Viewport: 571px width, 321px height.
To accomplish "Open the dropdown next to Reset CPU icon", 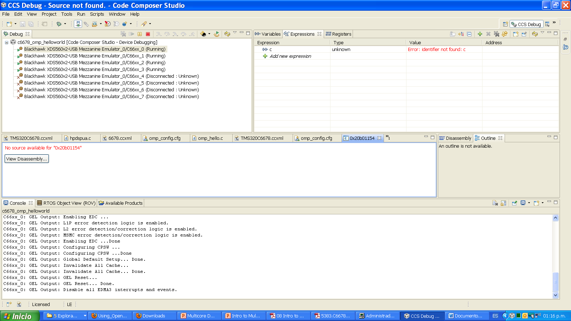I will pyautogui.click(x=209, y=34).
